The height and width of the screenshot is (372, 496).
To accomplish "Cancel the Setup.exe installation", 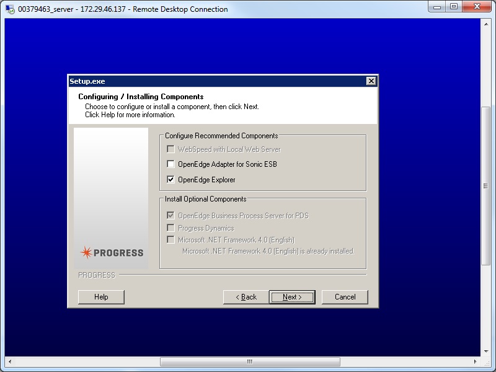I will (345, 297).
